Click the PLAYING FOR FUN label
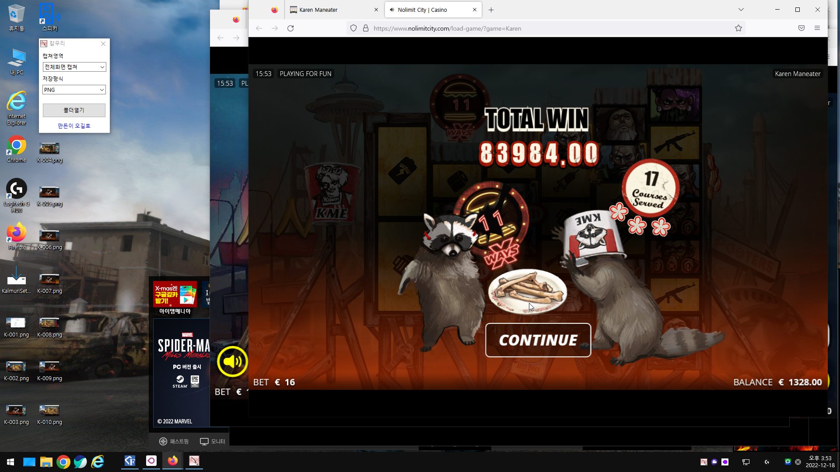This screenshot has height=472, width=840. click(x=305, y=74)
